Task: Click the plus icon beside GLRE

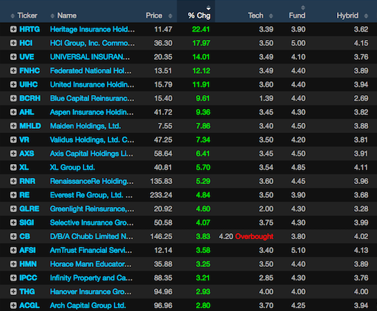Action: pyautogui.click(x=13, y=209)
